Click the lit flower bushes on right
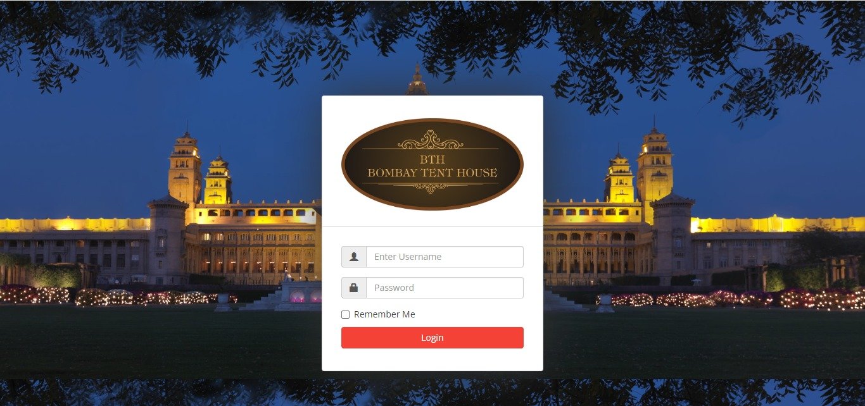This screenshot has width=865, height=406. (x=728, y=298)
